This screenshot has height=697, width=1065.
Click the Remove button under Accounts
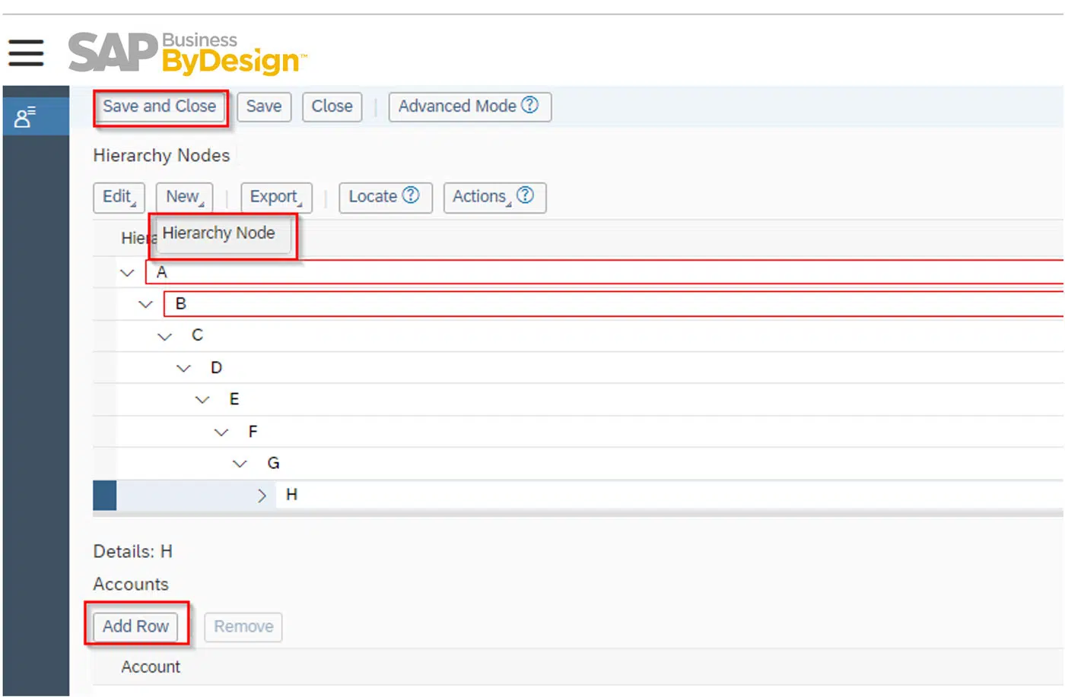243,627
